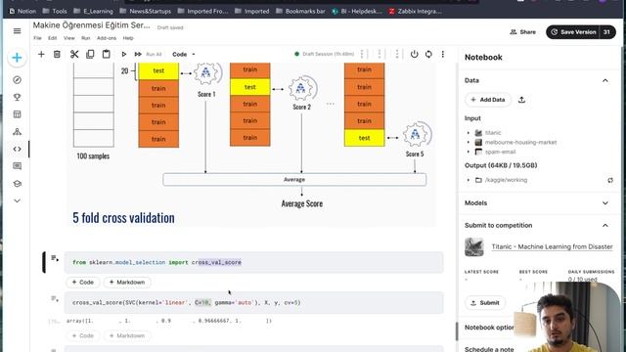
Task: Open Notion bookmark in bookmarks bar
Action: 22,11
